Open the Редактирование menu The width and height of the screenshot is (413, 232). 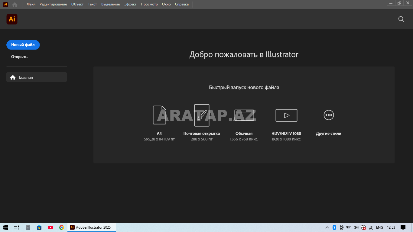(x=53, y=4)
